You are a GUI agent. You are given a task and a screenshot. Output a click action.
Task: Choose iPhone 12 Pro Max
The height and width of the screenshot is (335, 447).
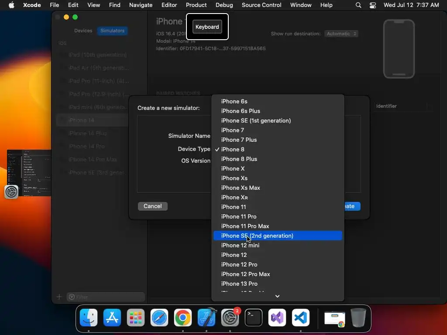[278, 274]
